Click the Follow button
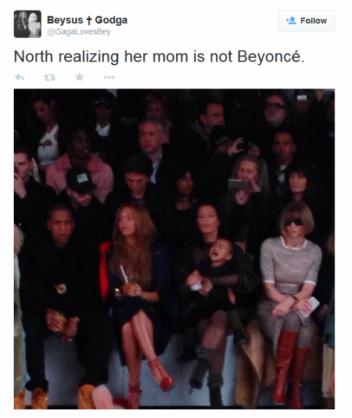Viewport: 352px width, 418px height. (306, 21)
